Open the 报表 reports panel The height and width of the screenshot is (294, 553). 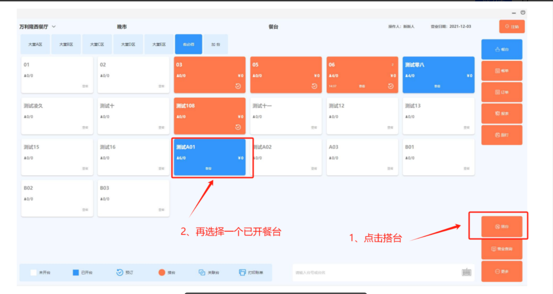pos(502,114)
